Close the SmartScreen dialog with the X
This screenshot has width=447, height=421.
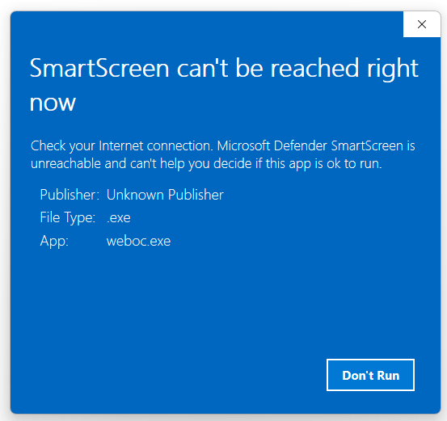click(422, 24)
